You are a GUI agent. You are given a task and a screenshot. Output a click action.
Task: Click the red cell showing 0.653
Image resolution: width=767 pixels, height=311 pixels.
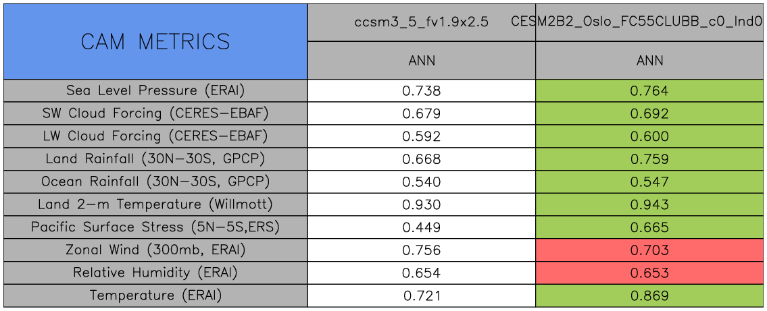tap(649, 273)
